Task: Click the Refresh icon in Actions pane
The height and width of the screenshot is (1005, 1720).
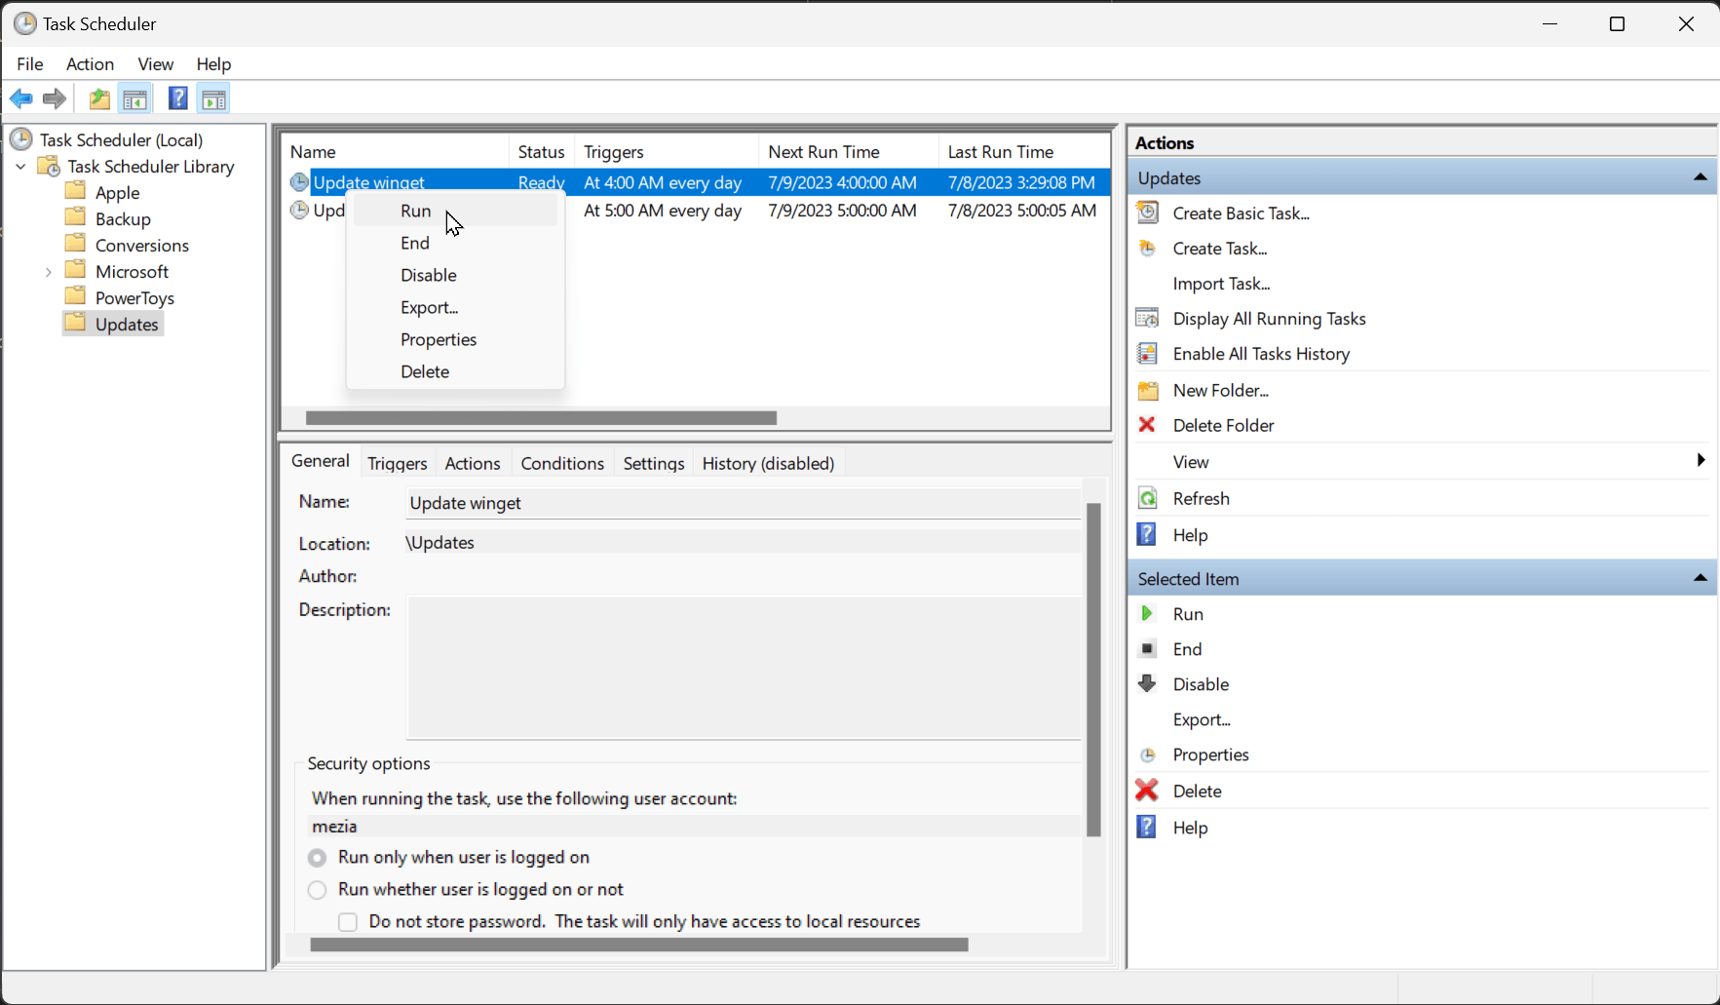Action: pos(1148,498)
